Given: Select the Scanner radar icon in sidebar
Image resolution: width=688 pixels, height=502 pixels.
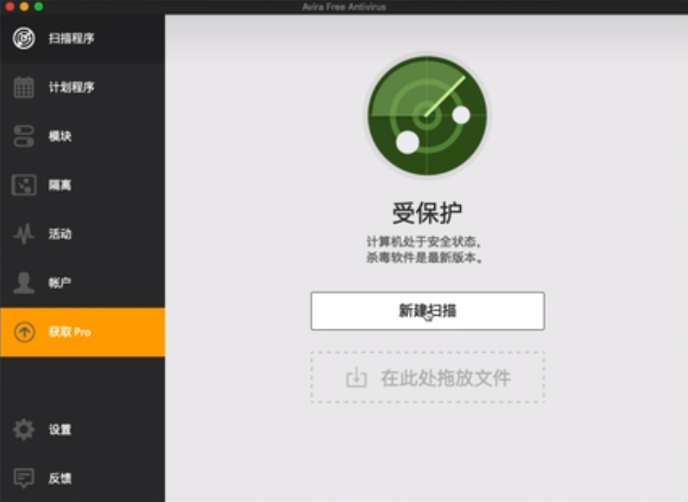Looking at the screenshot, I should [x=24, y=40].
